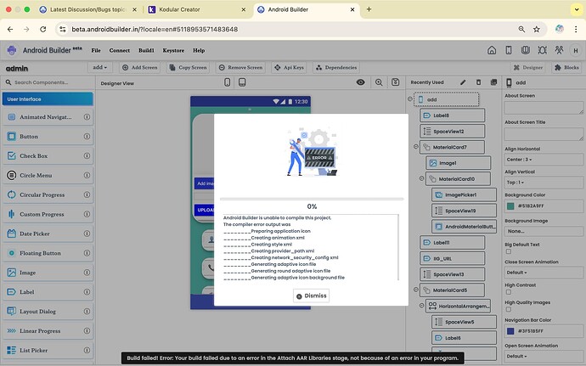
Task: Dismiss the build error dialog
Action: [312, 296]
